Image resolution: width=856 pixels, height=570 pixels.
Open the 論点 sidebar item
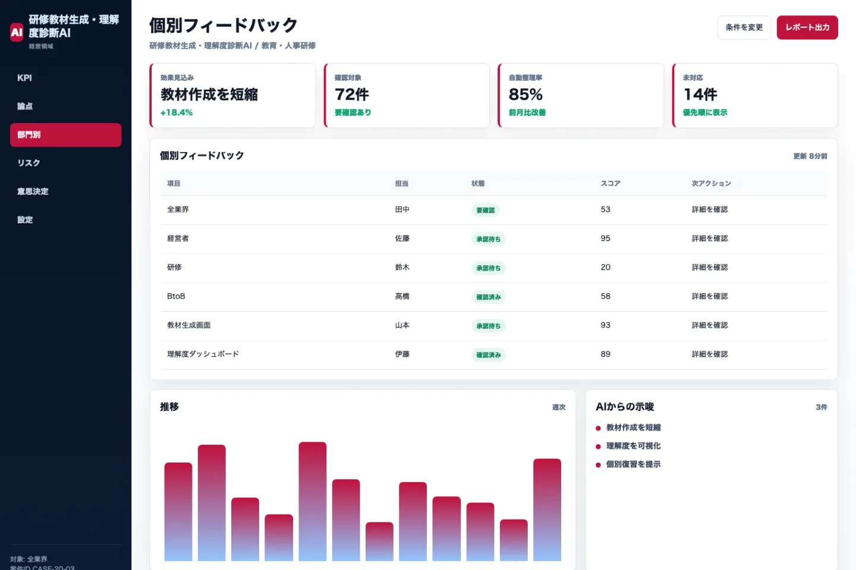click(65, 106)
